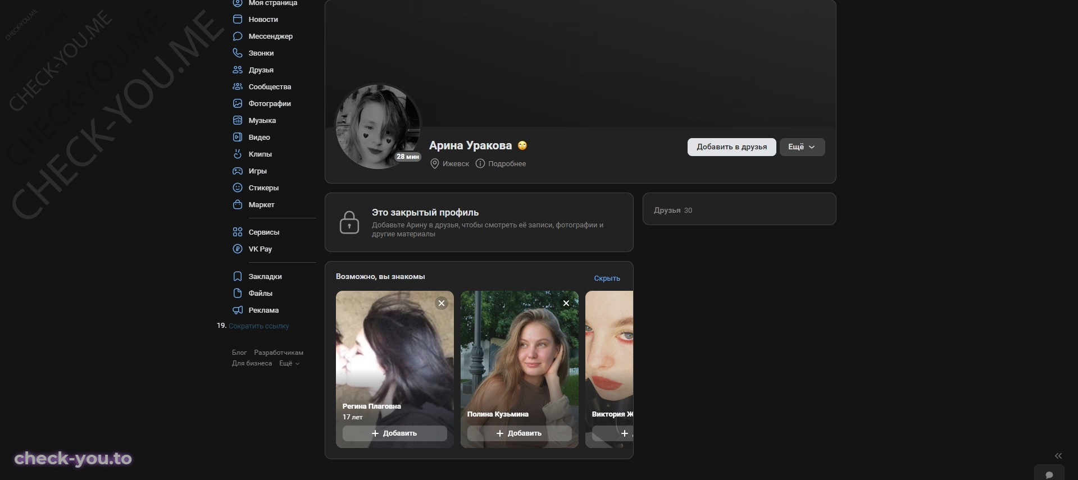The width and height of the screenshot is (1078, 480).
Task: Click the Сократить ссылку link
Action: pos(259,326)
